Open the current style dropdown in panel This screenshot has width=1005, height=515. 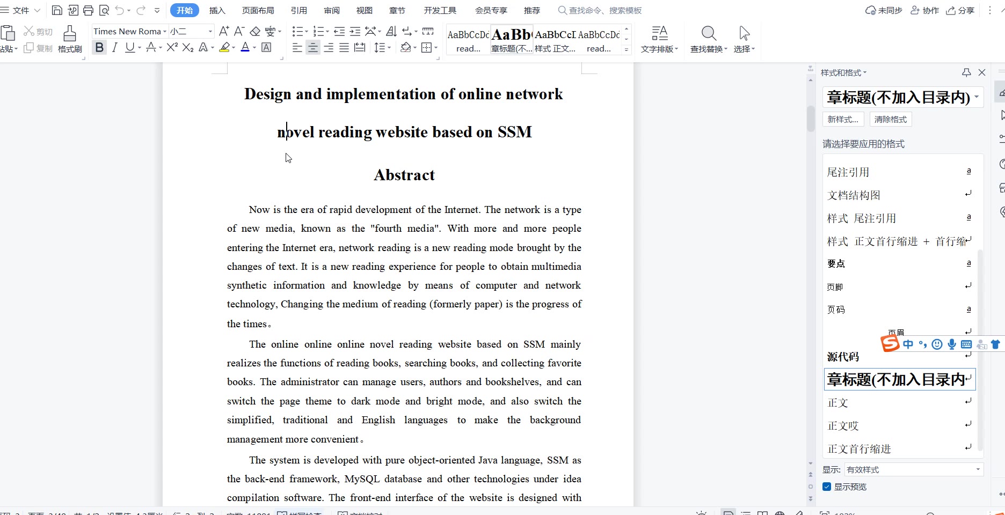coord(977,97)
